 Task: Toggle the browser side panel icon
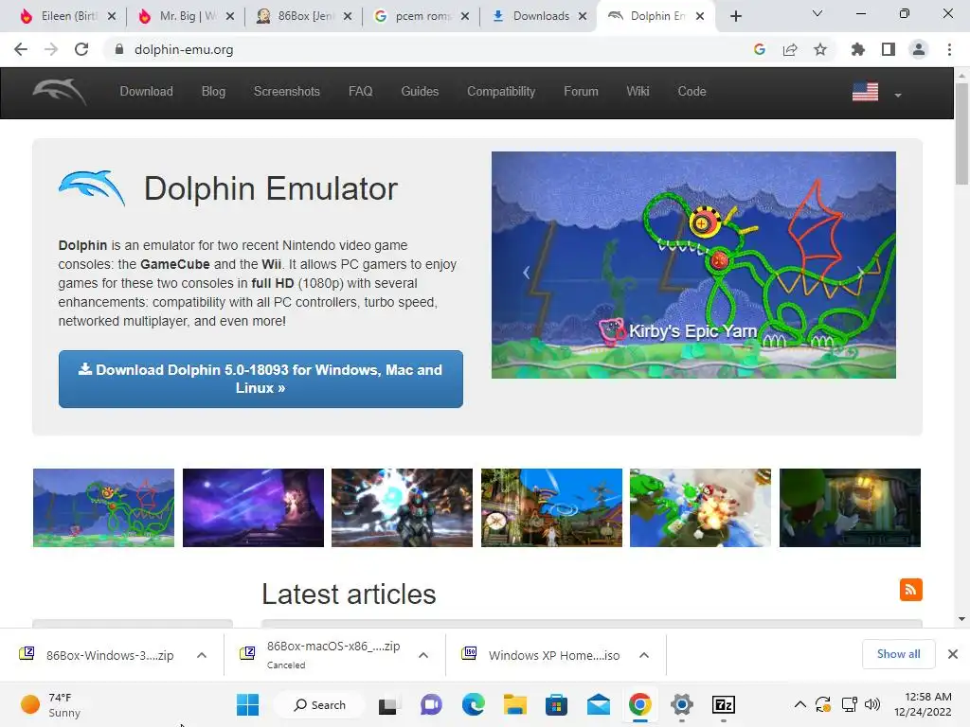889,49
